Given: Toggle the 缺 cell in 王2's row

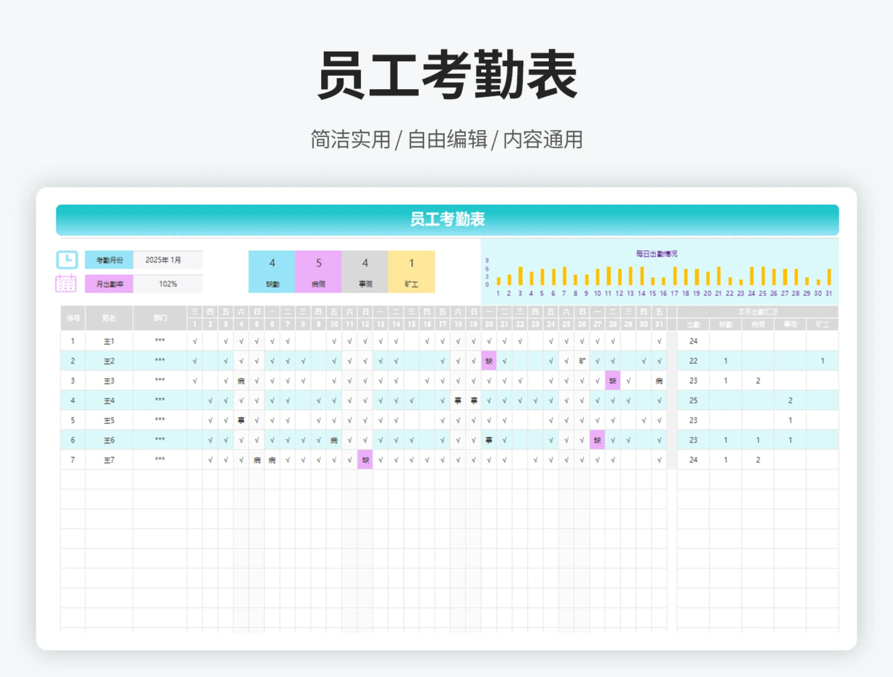Looking at the screenshot, I should [488, 360].
